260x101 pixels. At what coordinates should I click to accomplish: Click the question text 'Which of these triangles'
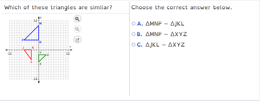coord(40,8)
